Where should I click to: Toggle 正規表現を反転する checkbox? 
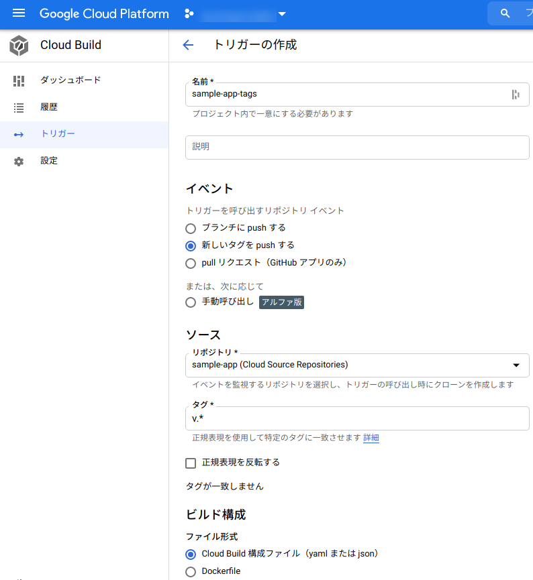[191, 463]
